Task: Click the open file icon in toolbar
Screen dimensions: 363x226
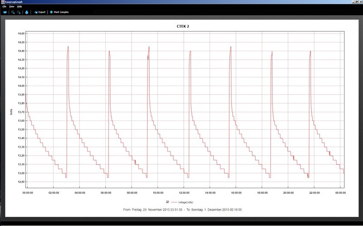Action: click(5, 12)
